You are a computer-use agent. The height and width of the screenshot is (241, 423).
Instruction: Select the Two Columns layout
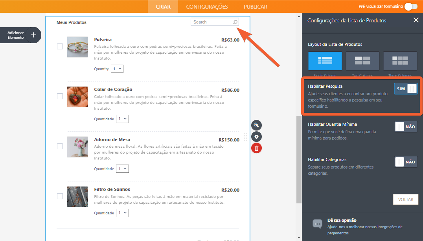[x=362, y=61]
